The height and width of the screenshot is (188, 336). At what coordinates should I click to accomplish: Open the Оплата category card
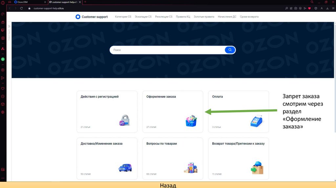pos(239,112)
